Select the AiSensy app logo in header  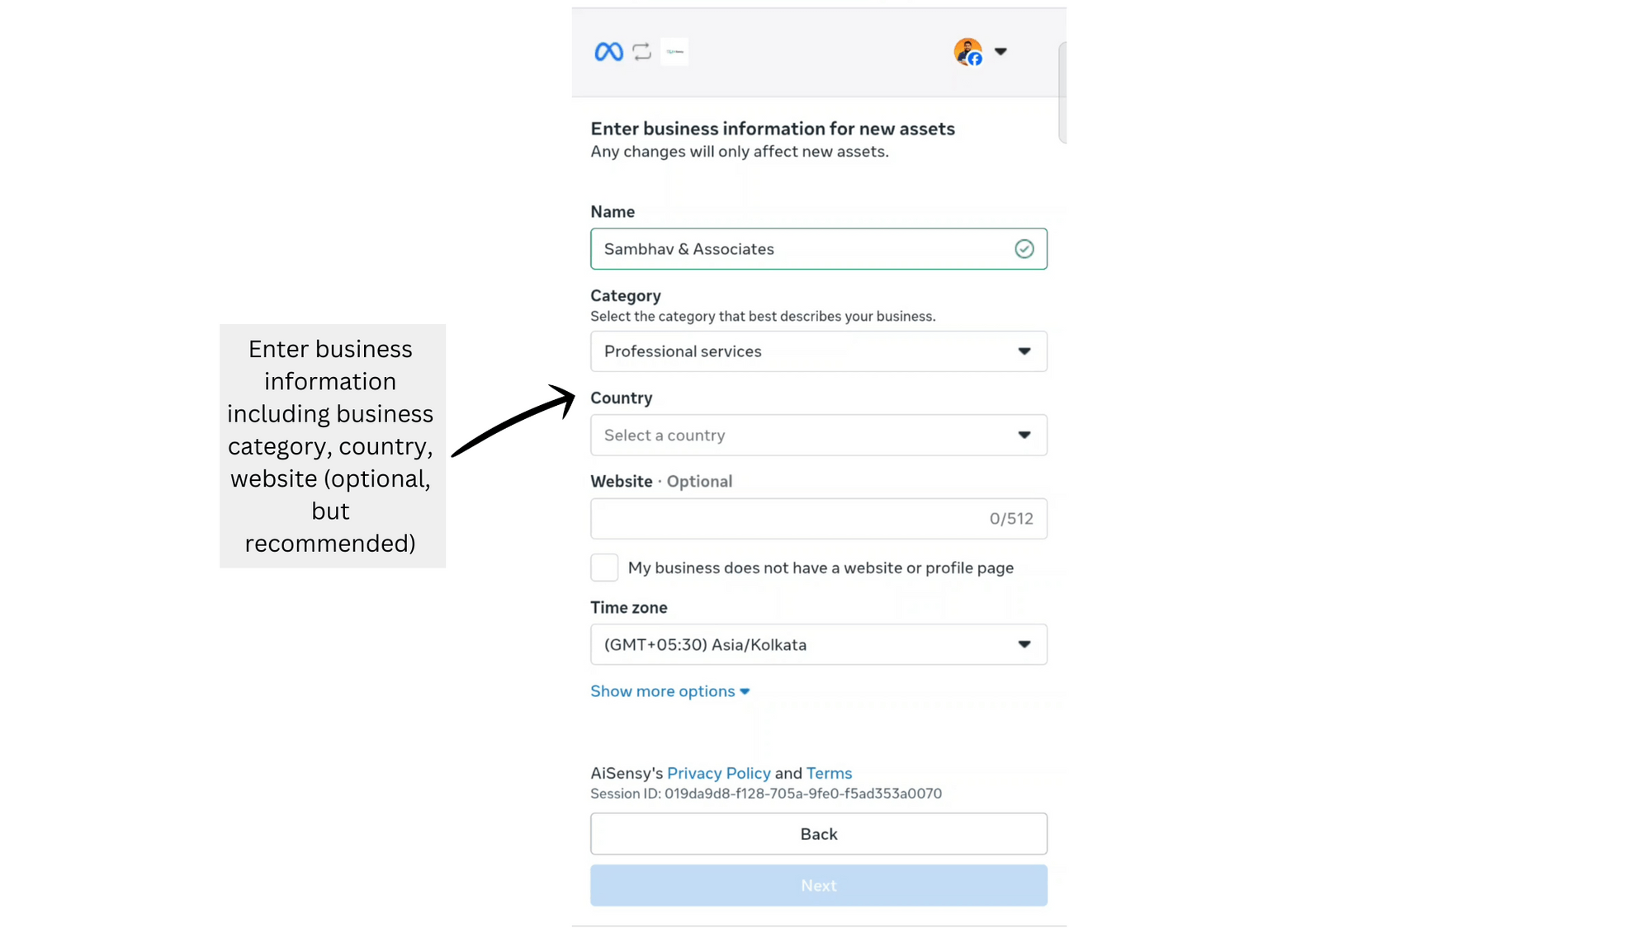click(674, 51)
